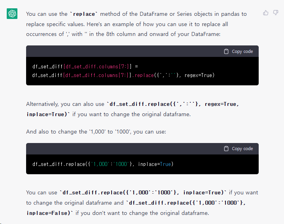Copy code from the columns[7:] snippet
This screenshot has height=224, width=284.
(x=239, y=51)
